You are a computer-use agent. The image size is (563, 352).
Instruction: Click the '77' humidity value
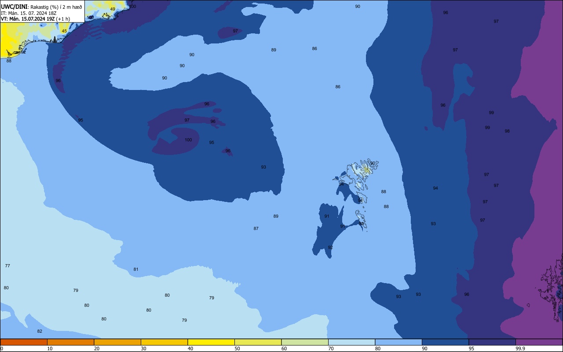[7, 266]
